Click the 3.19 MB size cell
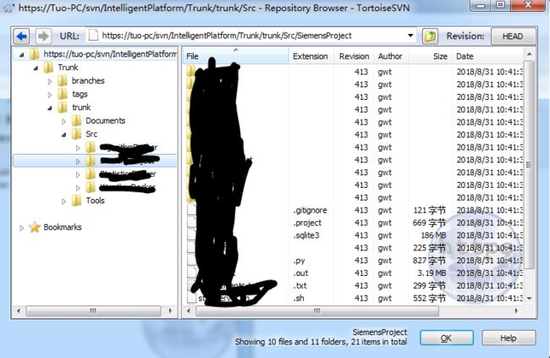550x358 pixels. 432,273
